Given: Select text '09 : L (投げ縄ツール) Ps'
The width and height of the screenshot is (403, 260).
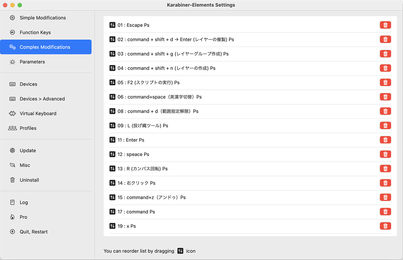Looking at the screenshot, I should (x=143, y=125).
